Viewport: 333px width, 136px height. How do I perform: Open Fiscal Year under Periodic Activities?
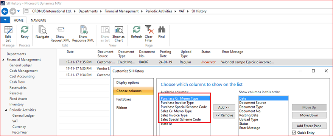click(20, 132)
